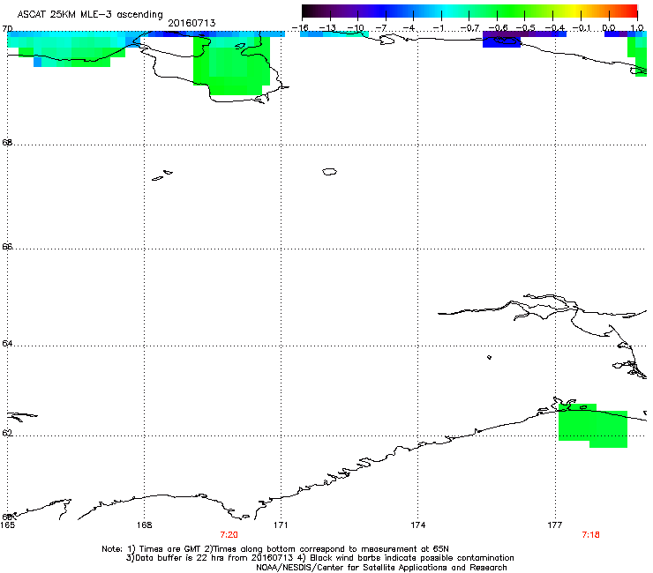Pick the black end of the color bar
The image size is (653, 573).
click(x=307, y=11)
